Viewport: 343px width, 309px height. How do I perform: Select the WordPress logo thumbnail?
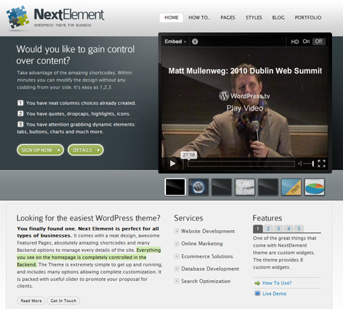point(198,187)
